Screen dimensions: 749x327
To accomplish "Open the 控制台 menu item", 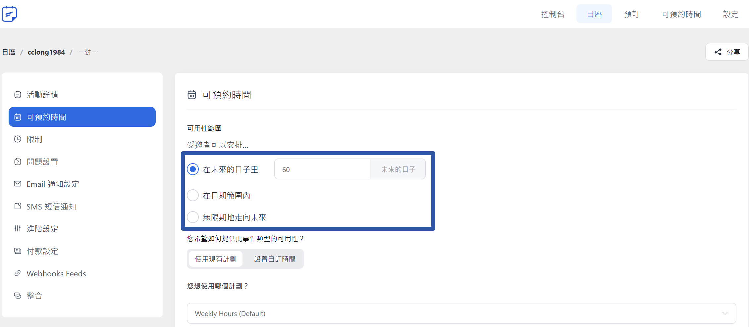I will 553,14.
